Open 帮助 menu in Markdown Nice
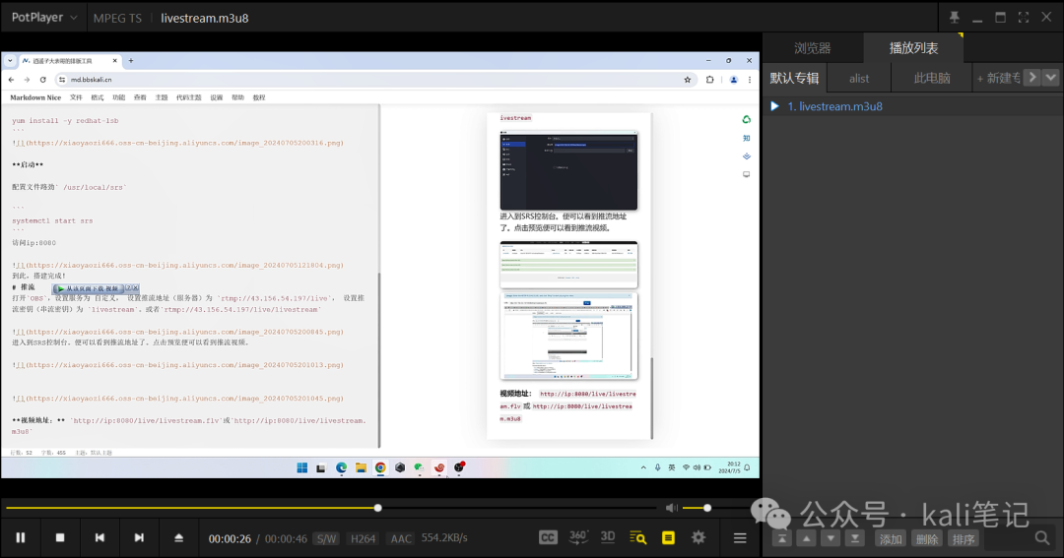This screenshot has height=558, width=1064. pyautogui.click(x=237, y=97)
